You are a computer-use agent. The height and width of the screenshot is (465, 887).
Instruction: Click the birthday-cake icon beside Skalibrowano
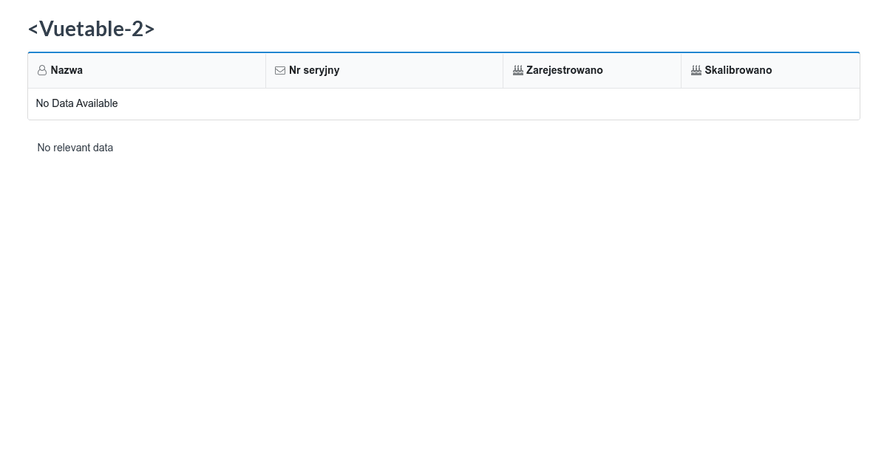[x=696, y=70]
